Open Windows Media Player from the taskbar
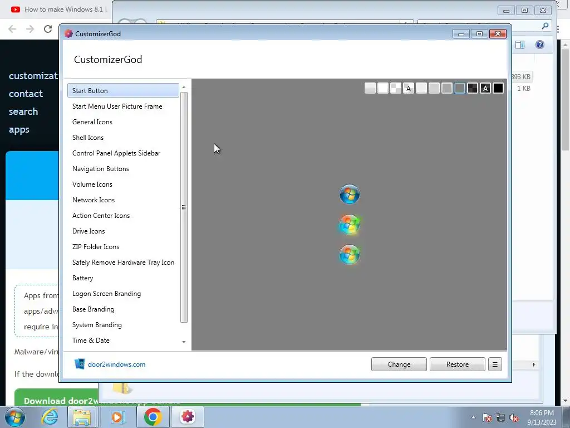 [117, 417]
